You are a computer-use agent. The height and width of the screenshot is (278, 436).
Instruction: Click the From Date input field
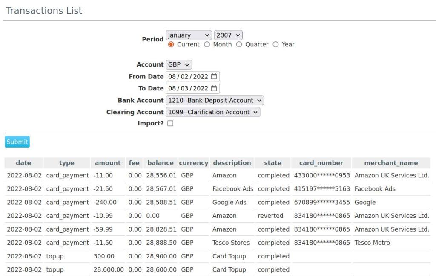(x=188, y=77)
